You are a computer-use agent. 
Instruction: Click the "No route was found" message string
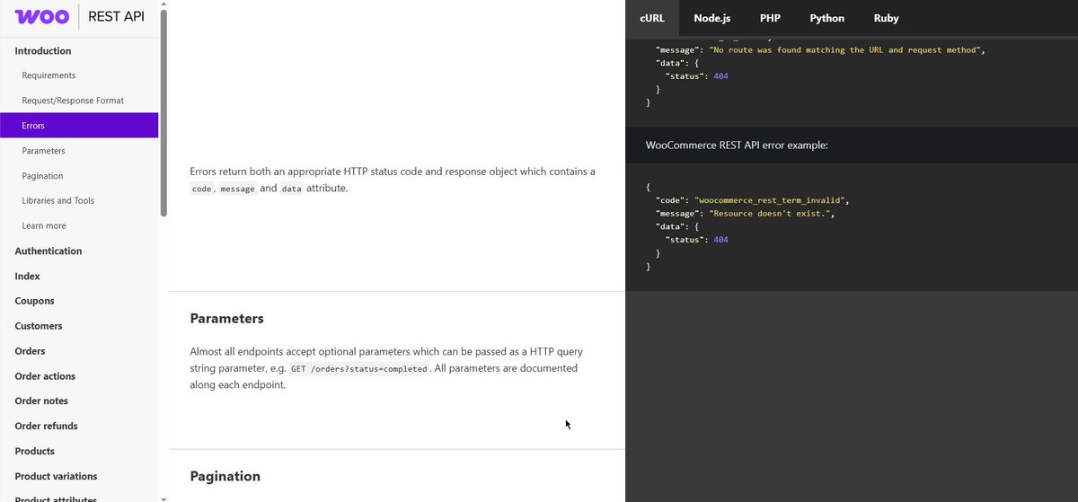tap(846, 50)
